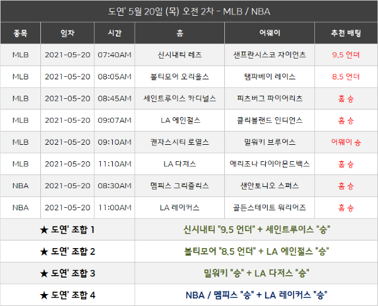Screen dimensions: 378x306
Task: Click NBA label in the 멤피스 row
Action: click(21, 186)
